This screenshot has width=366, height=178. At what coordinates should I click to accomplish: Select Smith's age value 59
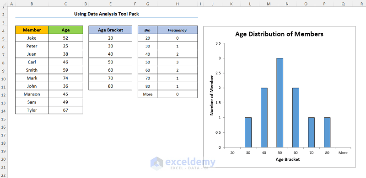[65, 70]
